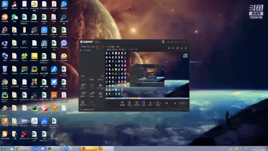Switch to Chrome on the taskbar
This screenshot has width=268, height=151.
point(23,149)
